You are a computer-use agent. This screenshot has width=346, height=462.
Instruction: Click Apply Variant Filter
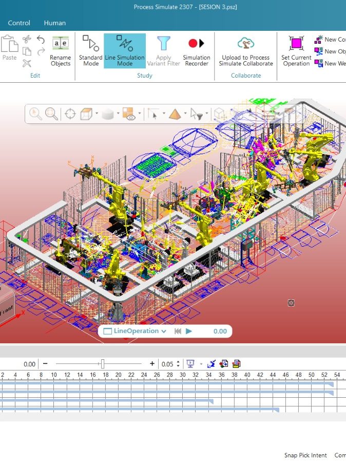(164, 51)
